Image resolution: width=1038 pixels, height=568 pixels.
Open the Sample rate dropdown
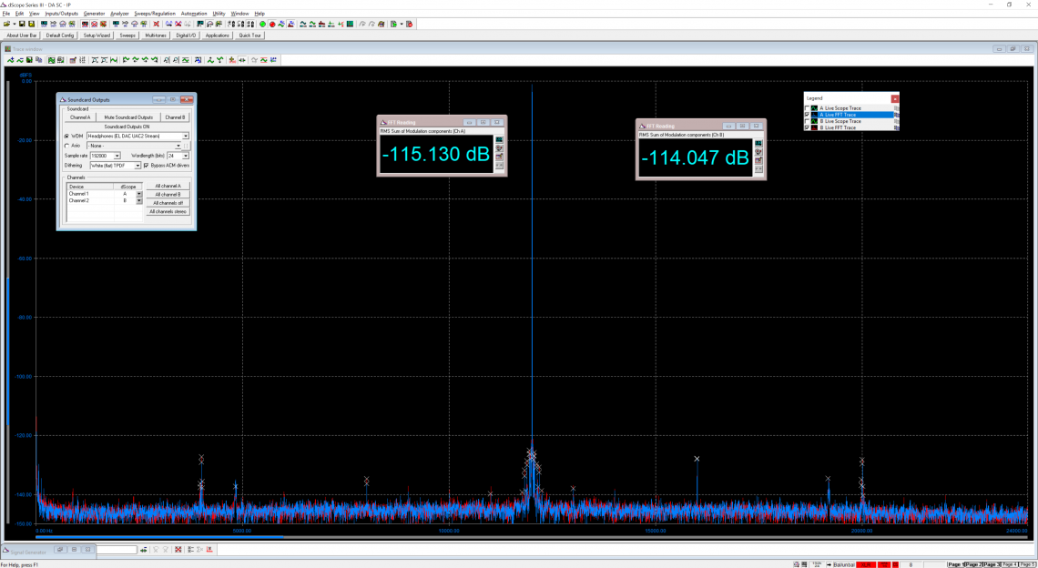117,156
